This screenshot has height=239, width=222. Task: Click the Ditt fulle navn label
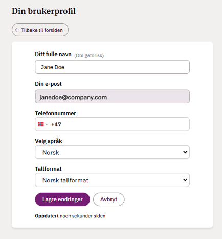point(53,54)
